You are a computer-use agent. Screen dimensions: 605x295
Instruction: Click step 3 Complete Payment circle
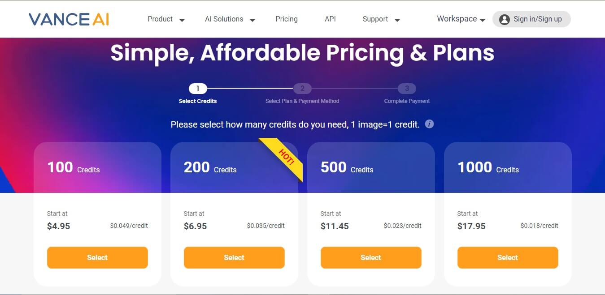(407, 89)
